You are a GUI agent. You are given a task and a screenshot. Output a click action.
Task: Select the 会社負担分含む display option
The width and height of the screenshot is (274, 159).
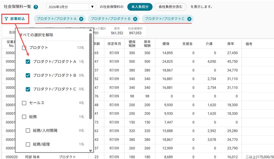coord(170,7)
